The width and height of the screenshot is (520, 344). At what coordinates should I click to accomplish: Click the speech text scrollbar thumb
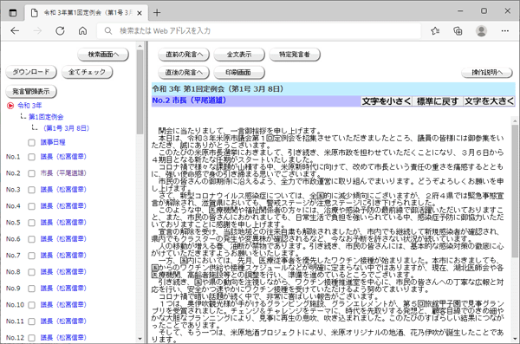pos(515,191)
